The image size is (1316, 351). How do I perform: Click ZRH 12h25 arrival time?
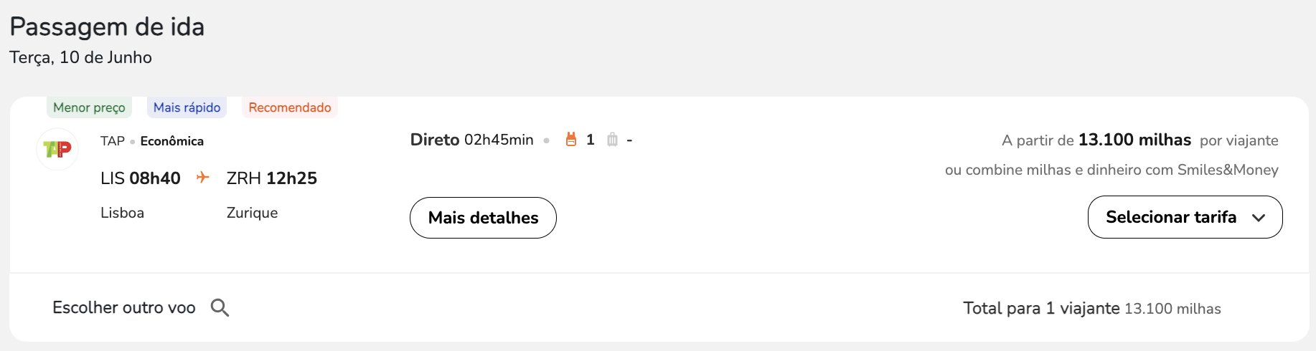pyautogui.click(x=272, y=178)
